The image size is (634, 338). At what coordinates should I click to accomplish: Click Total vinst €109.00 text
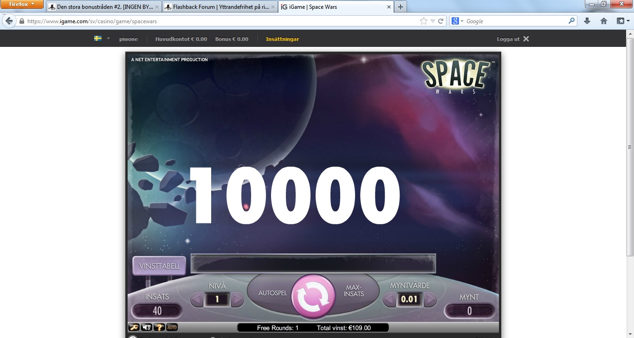(x=344, y=328)
